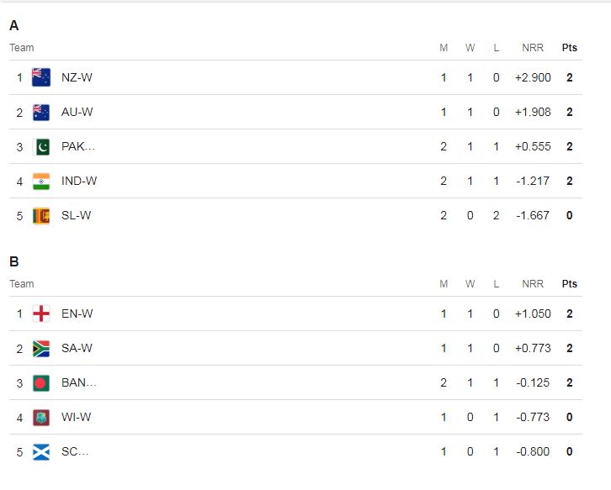Viewport: 611px width, 490px height.
Task: Click the South Africa flag icon
Action: 41,349
